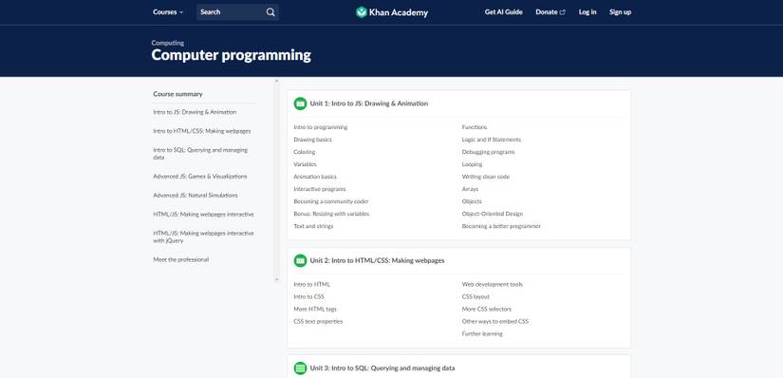Open sidebar Advanced JS: Games & Visualizations
Screen dimensions: 783x378
pyautogui.click(x=199, y=177)
